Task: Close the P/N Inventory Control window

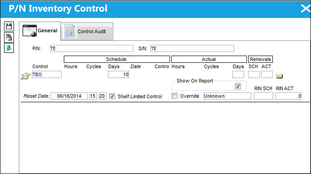Action: pyautogui.click(x=306, y=9)
